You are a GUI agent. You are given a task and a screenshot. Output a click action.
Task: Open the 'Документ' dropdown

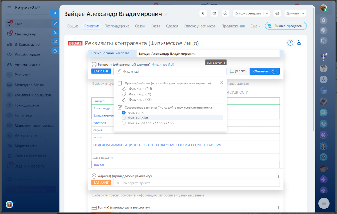coord(295,13)
